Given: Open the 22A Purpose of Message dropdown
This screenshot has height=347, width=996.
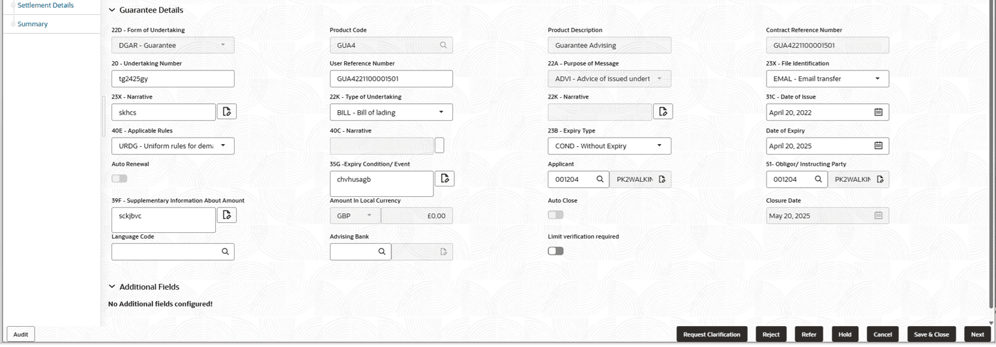Looking at the screenshot, I should pyautogui.click(x=609, y=78).
